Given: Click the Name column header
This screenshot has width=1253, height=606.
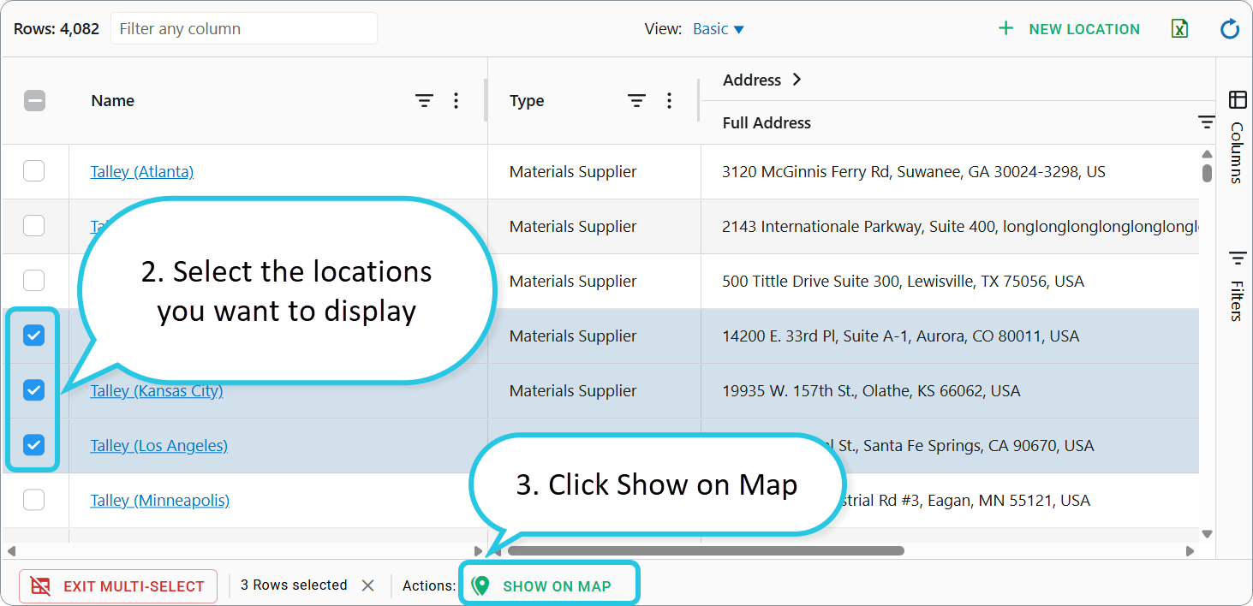Looking at the screenshot, I should 112,101.
